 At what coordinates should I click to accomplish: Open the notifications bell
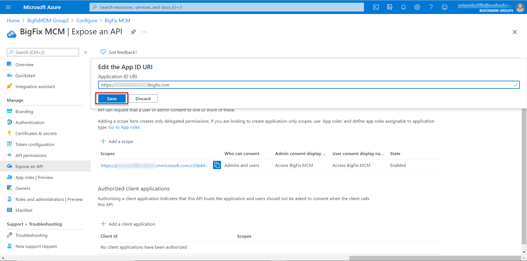click(403, 7)
